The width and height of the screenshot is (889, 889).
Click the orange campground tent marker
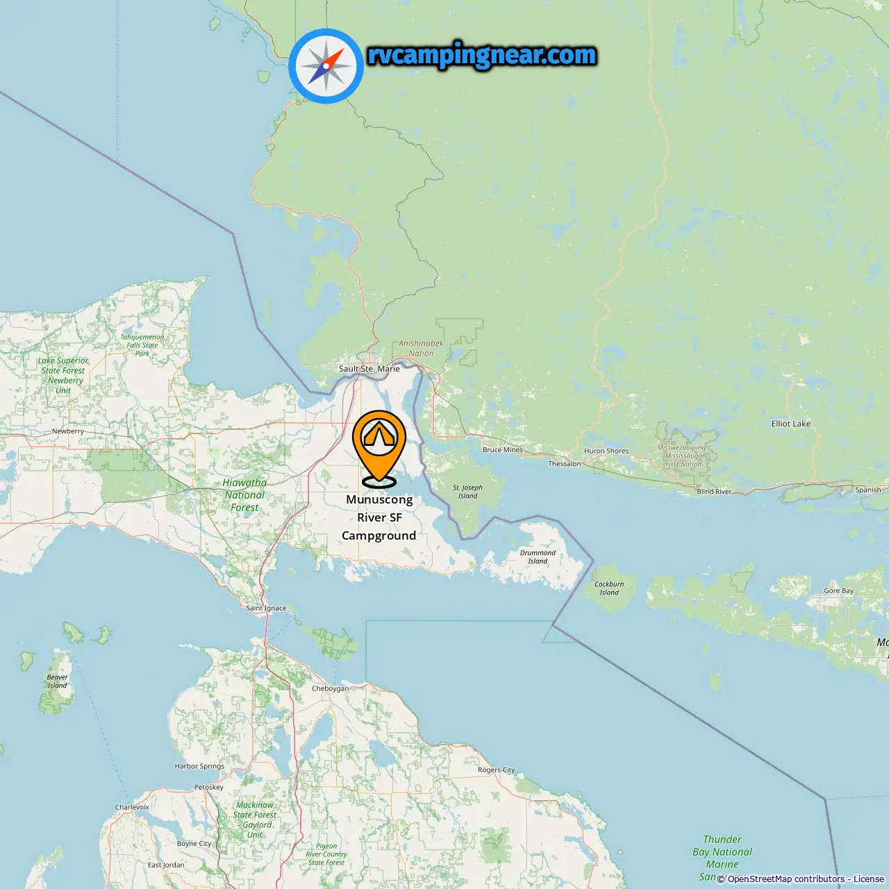(379, 448)
